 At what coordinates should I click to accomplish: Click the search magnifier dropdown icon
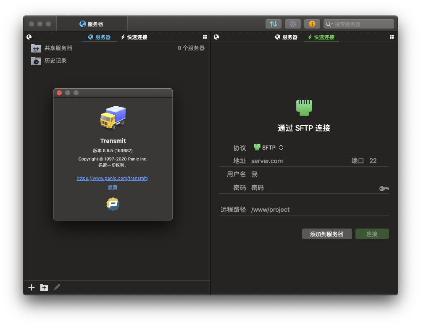tap(329, 24)
